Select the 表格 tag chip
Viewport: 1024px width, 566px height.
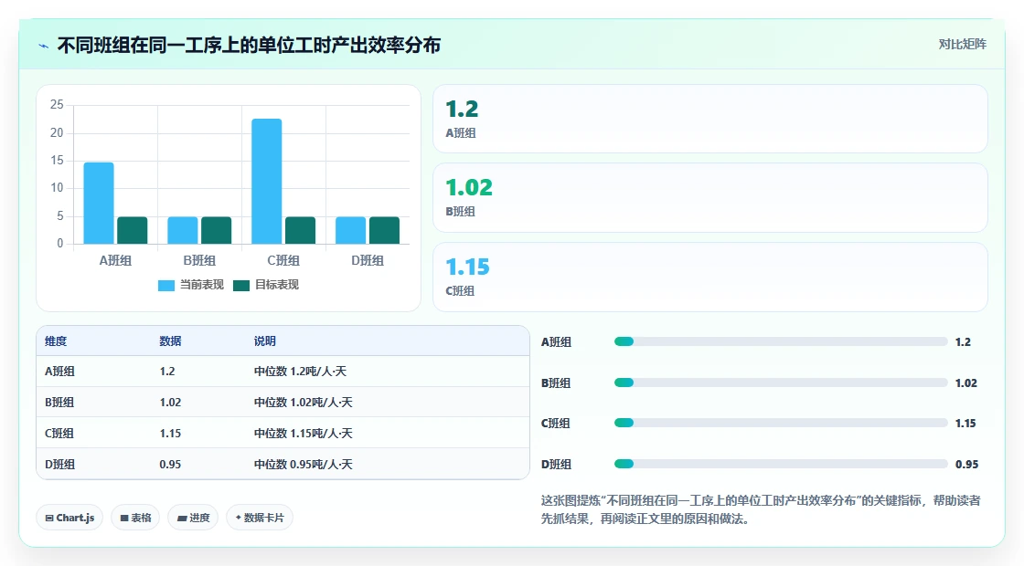tap(136, 518)
